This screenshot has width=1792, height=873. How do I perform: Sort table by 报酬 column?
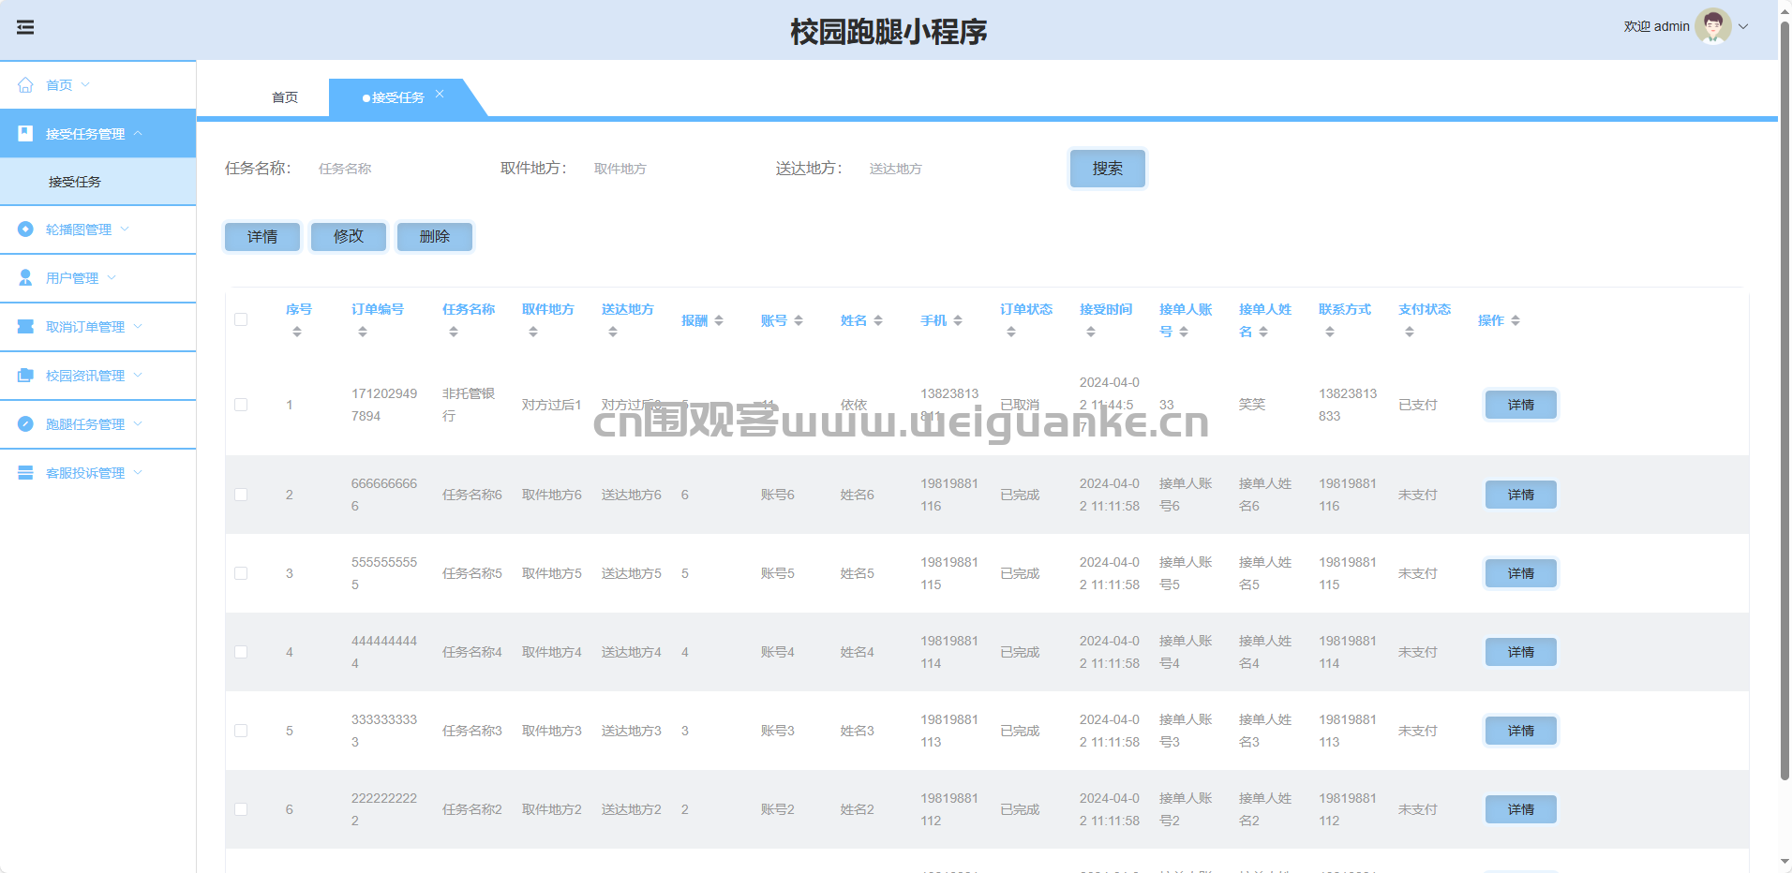(719, 320)
